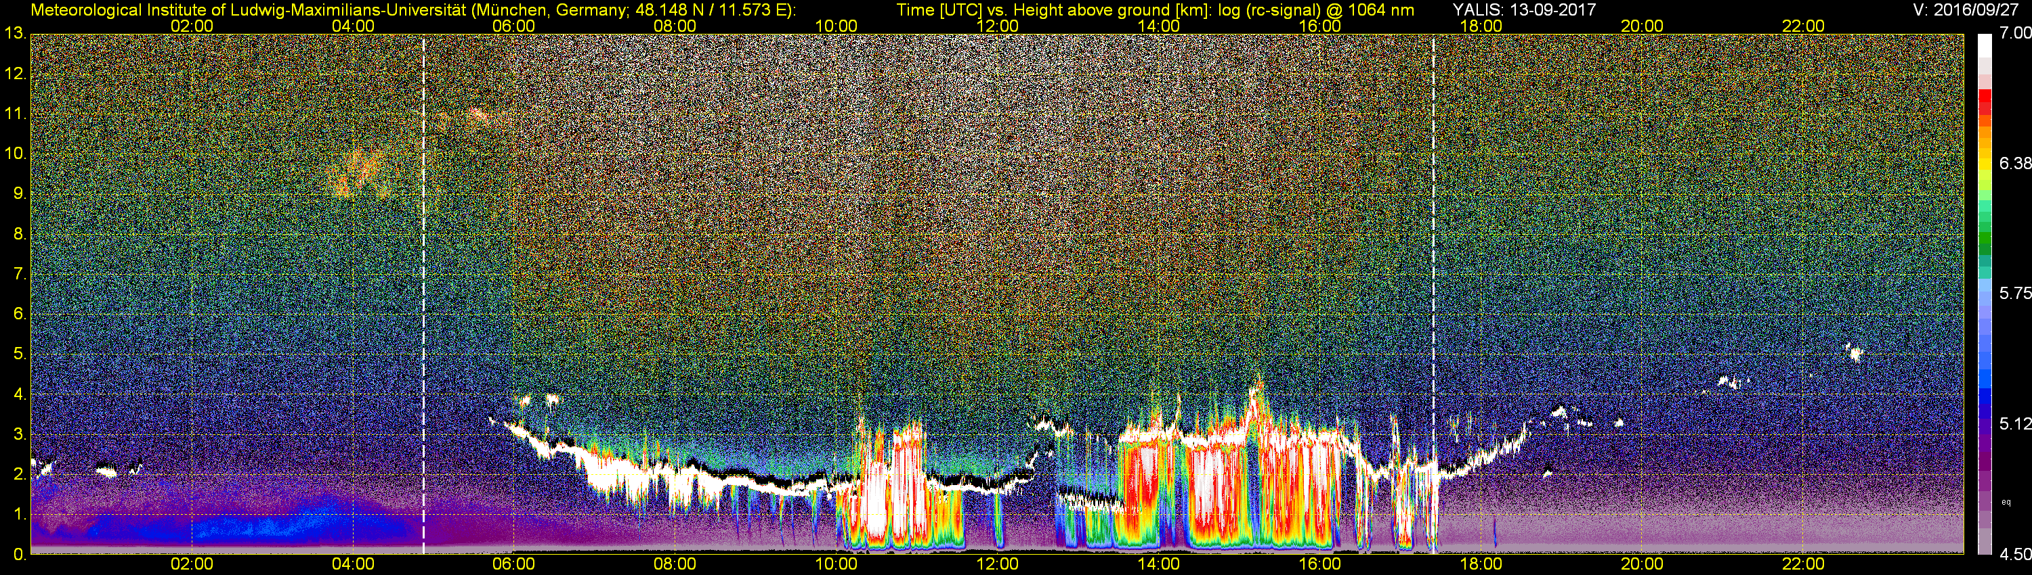Click the 7.00 color scale value
This screenshot has width=2032, height=575.
click(x=2016, y=33)
